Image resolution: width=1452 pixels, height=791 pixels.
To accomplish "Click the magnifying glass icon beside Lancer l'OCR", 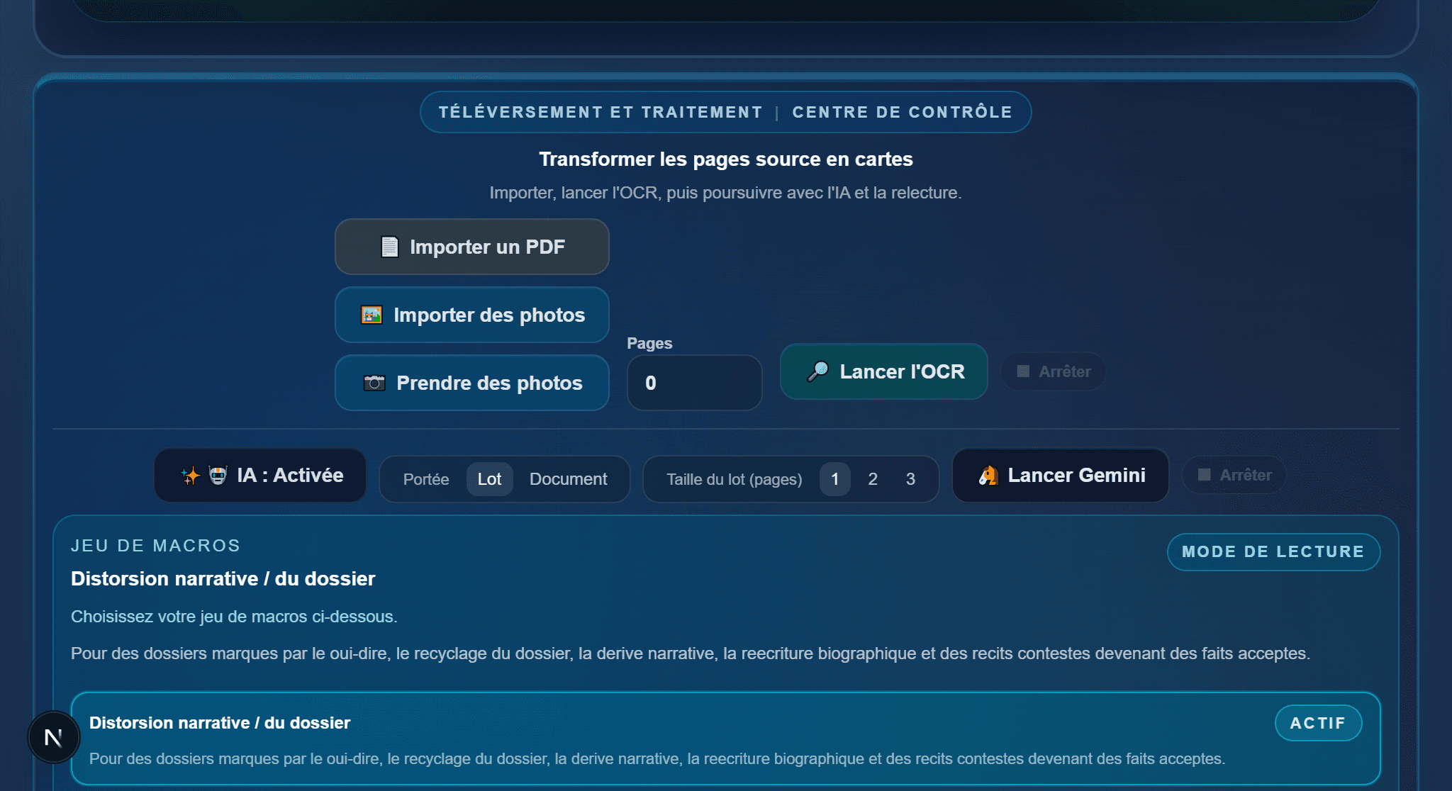I will (819, 371).
